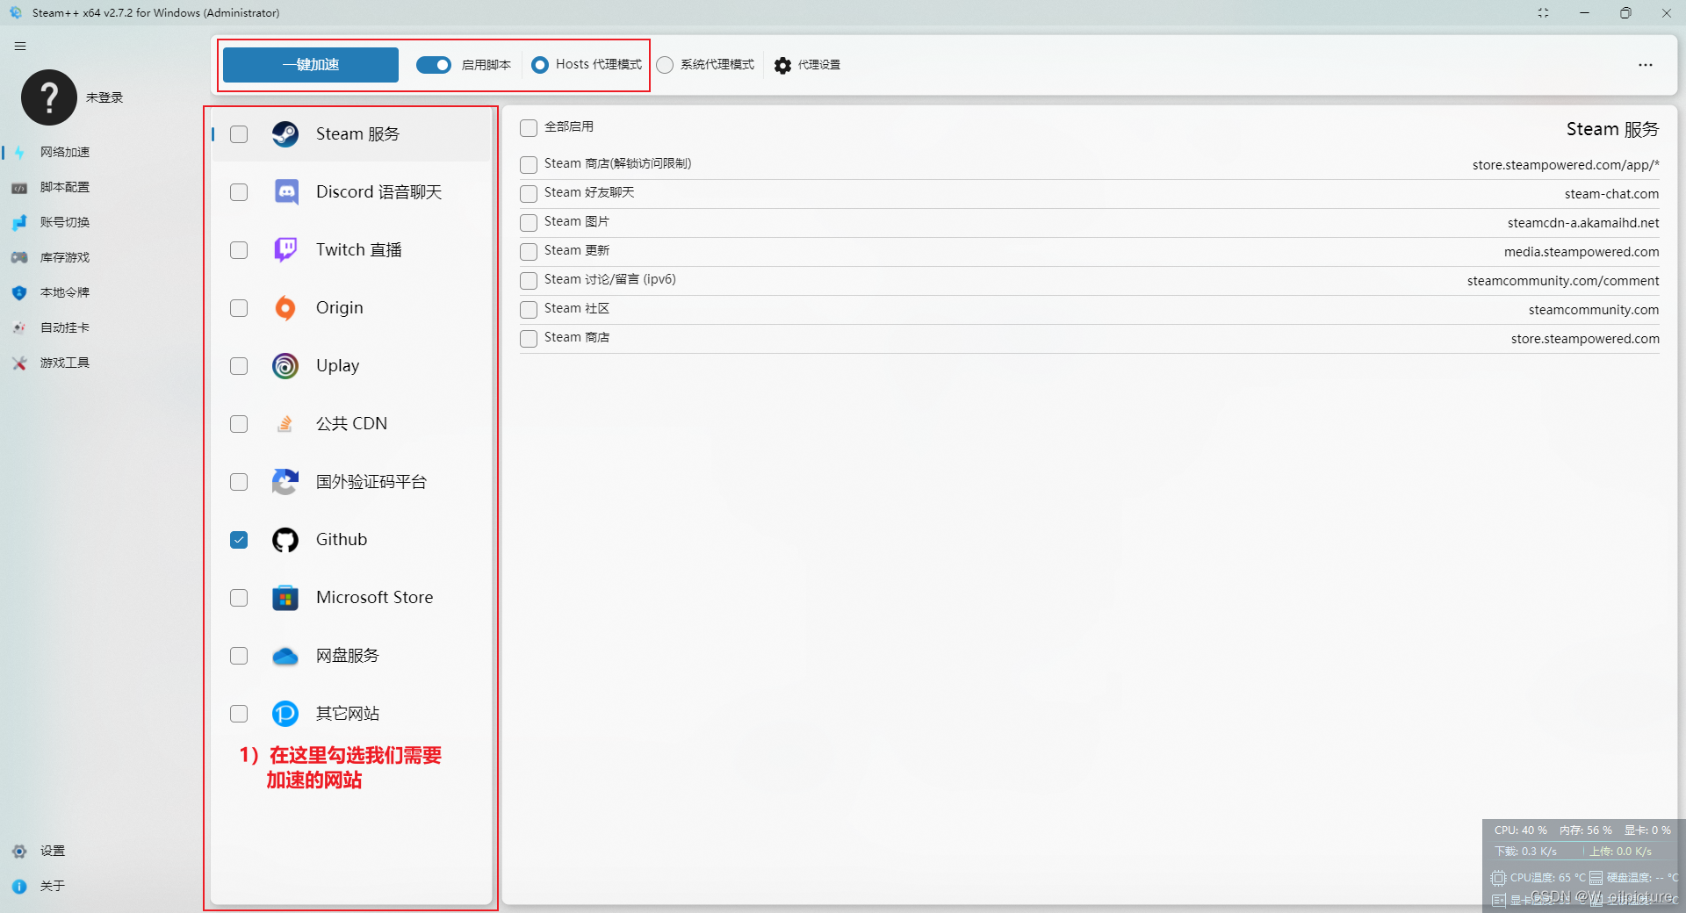Go to 账号切换 in the sidebar

(x=64, y=222)
